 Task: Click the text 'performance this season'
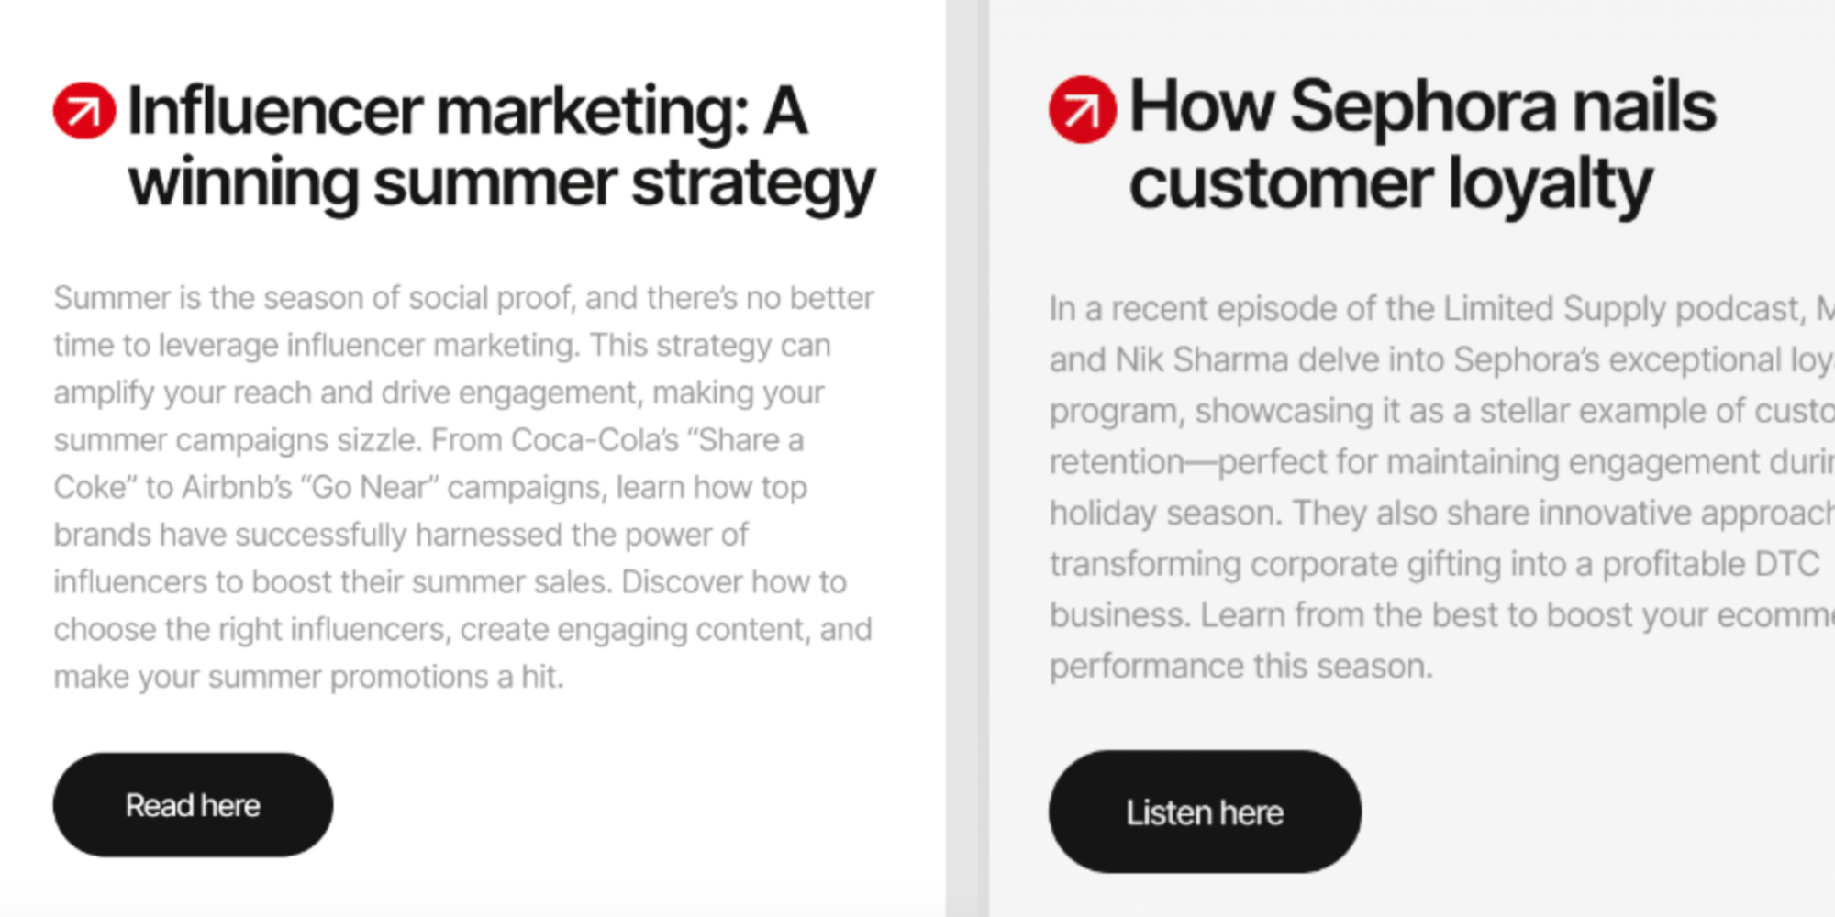pos(1239,666)
